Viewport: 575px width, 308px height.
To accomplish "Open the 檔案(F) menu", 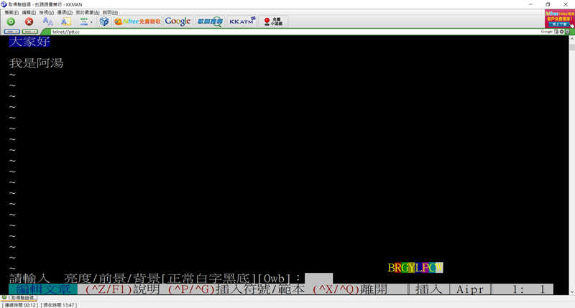I will pos(11,12).
